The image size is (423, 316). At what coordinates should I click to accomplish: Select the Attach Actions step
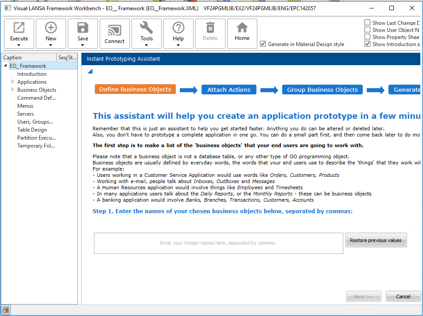point(229,90)
